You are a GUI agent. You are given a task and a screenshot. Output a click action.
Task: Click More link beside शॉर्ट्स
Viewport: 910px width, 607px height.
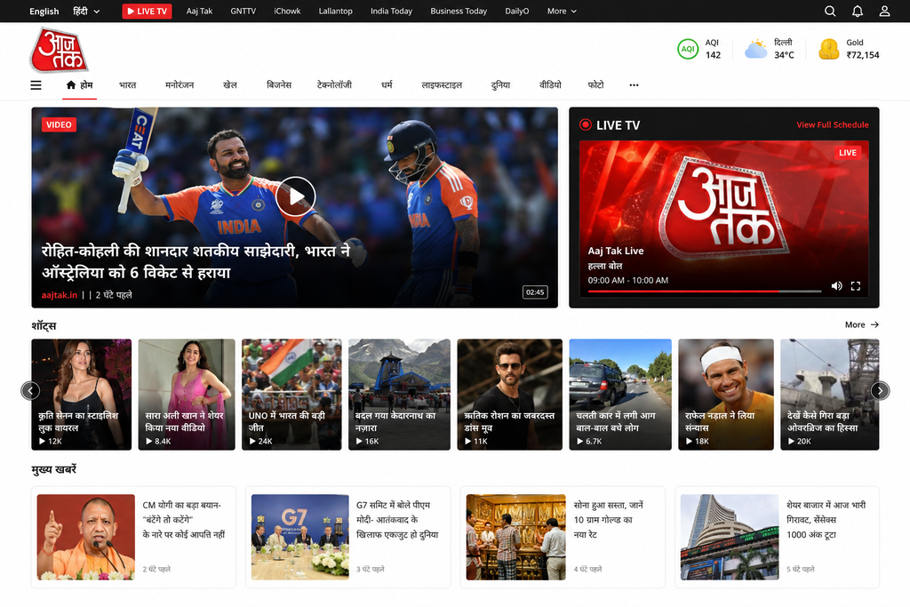pyautogui.click(x=862, y=325)
